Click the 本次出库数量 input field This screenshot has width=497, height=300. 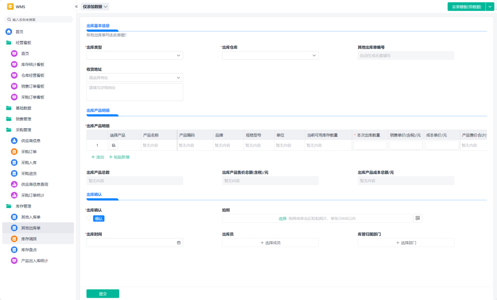(x=370, y=145)
